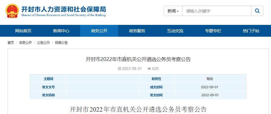Click the 发文时间 date value 2022-09-01
The image size is (271, 114).
tap(210, 95)
